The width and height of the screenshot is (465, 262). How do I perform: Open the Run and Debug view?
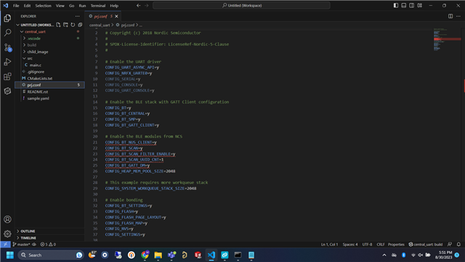pyautogui.click(x=7, y=62)
